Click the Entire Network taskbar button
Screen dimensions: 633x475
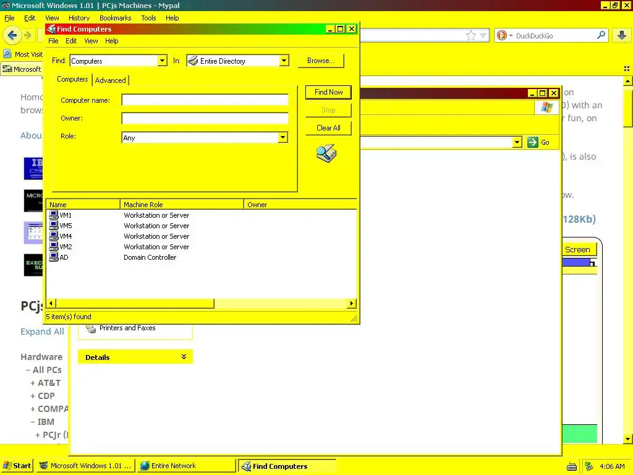[186, 466]
